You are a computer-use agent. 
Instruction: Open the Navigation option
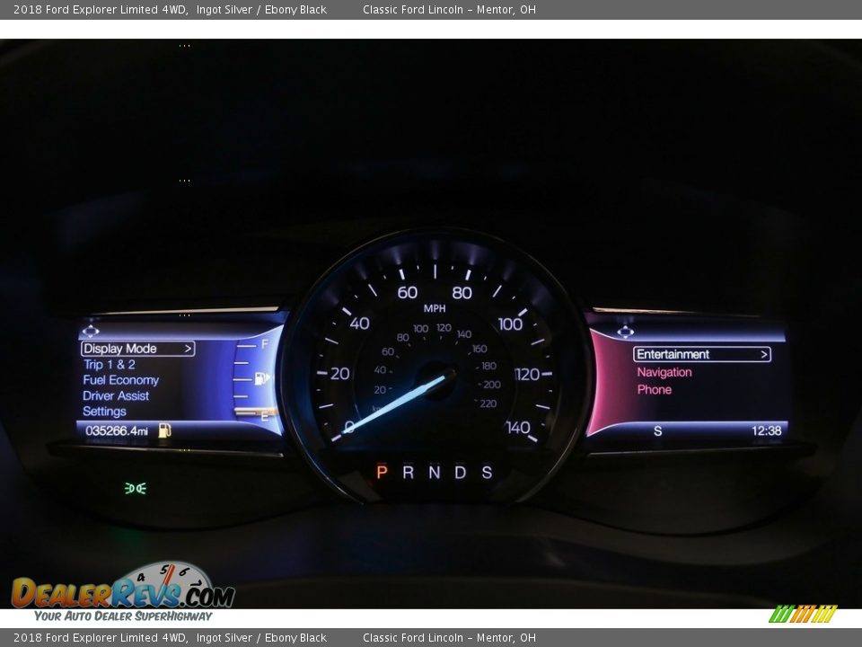tap(664, 372)
